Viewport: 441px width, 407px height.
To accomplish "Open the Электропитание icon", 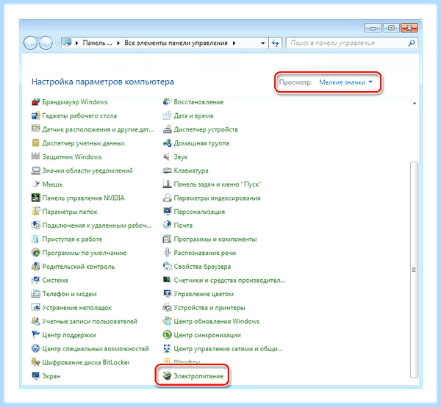I will 167,376.
